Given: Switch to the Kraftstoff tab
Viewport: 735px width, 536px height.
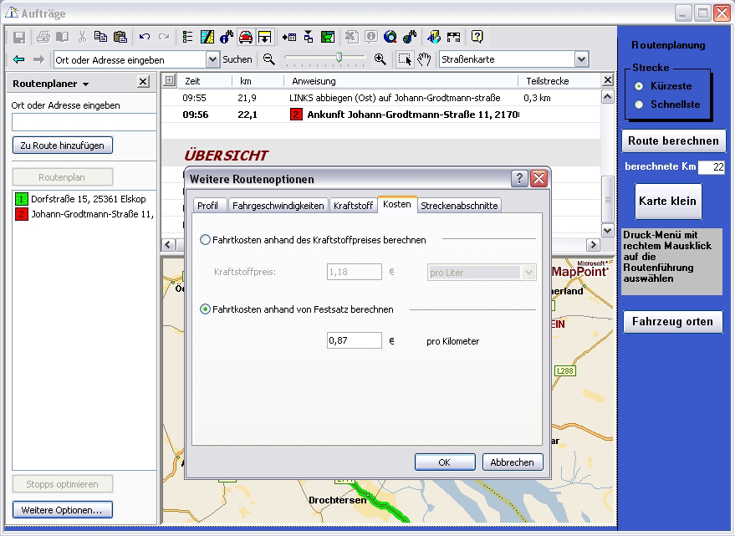Looking at the screenshot, I should coord(353,205).
